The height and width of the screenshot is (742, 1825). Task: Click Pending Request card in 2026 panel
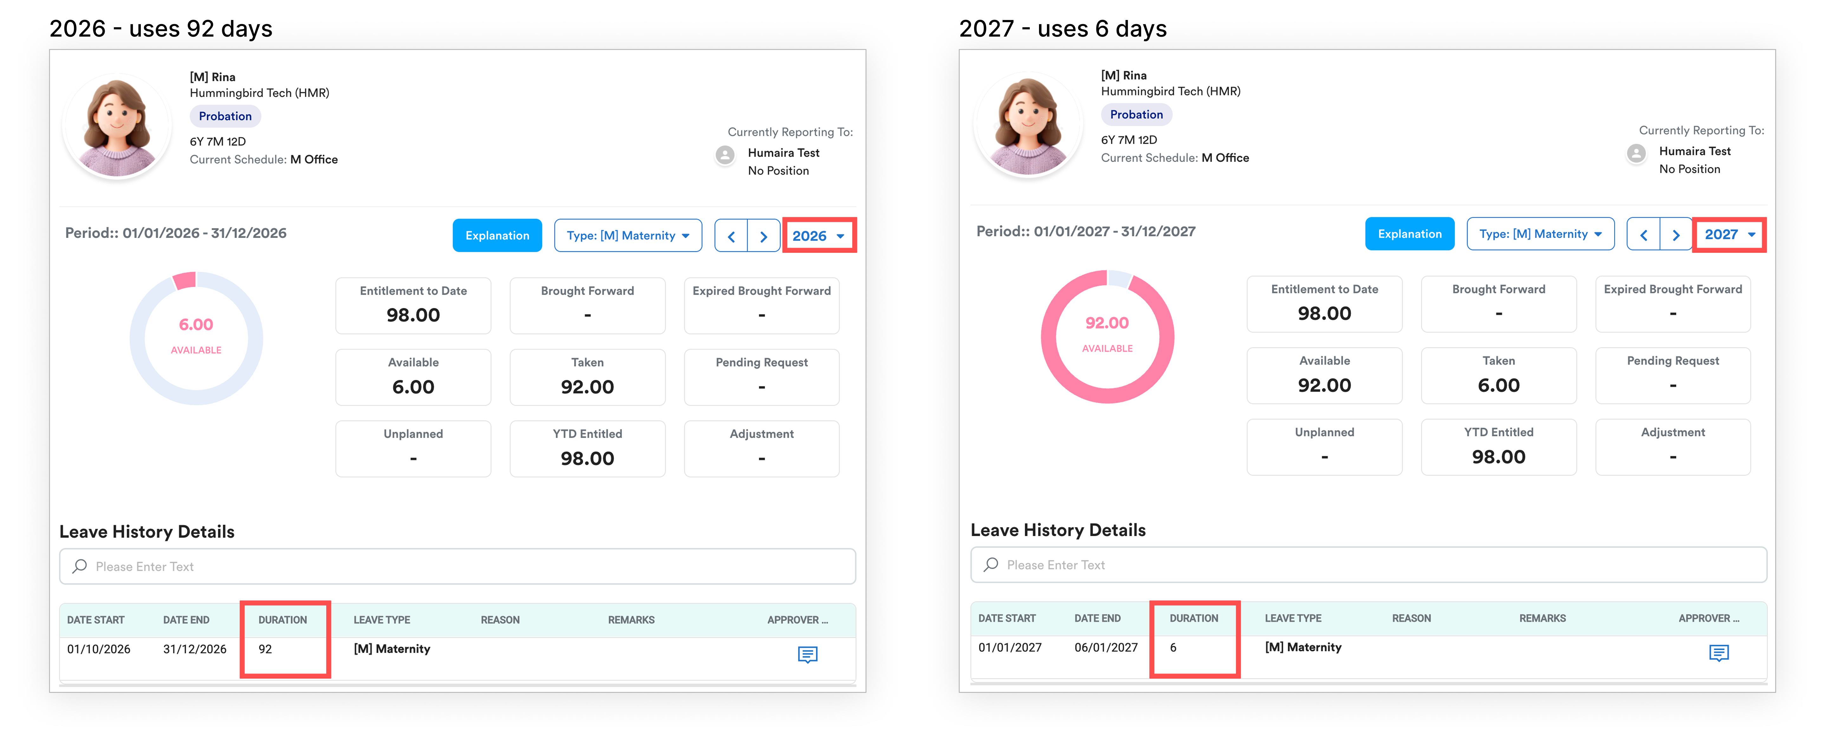(x=762, y=377)
